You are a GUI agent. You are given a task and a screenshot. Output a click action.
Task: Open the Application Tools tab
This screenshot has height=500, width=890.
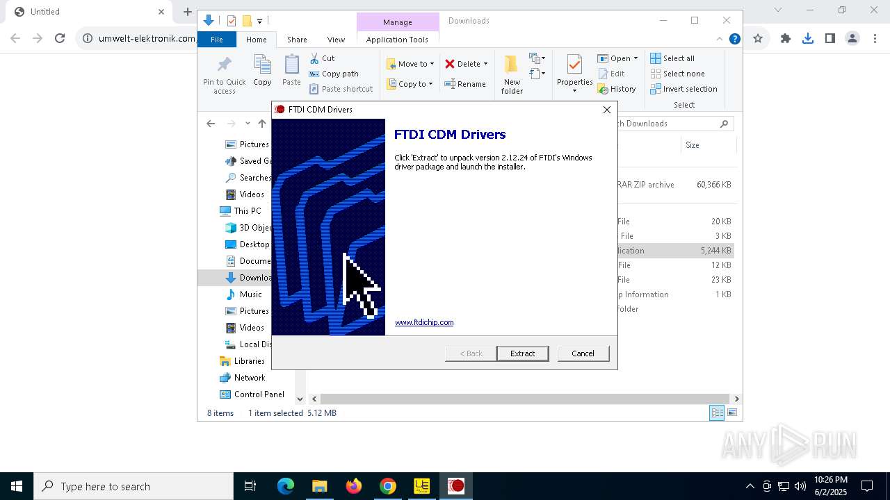(x=397, y=40)
